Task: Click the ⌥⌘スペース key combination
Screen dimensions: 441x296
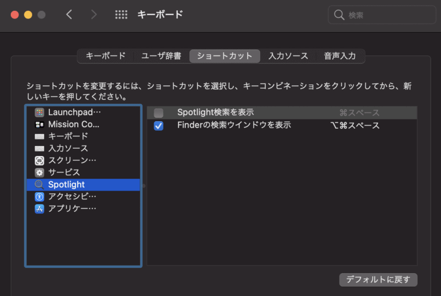Action: coord(355,125)
